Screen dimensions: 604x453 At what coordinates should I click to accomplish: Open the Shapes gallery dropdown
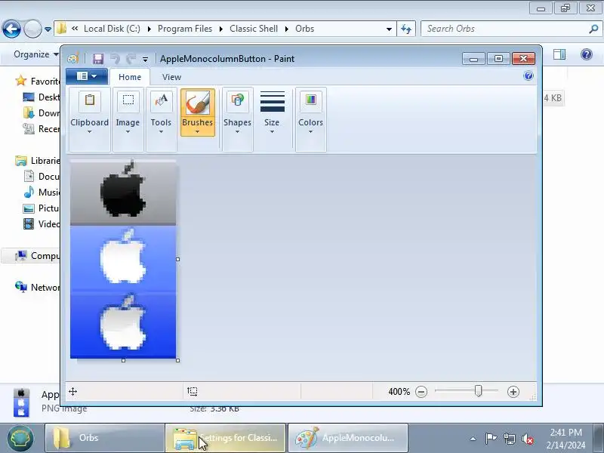tap(237, 119)
